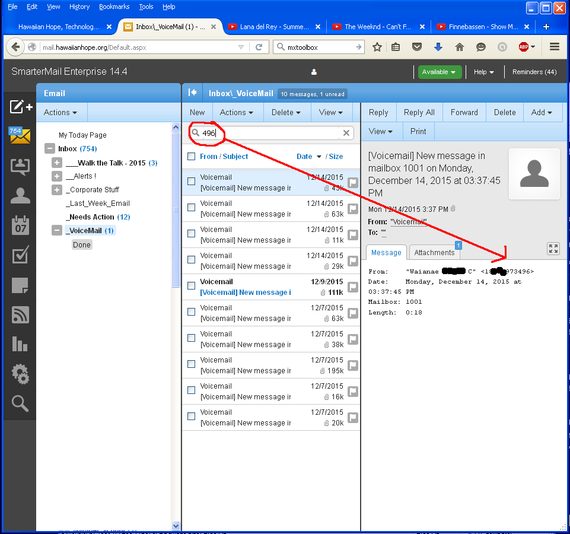This screenshot has width=570, height=534.
Task: Open the Settings gears icon in sidebar
Action: tap(20, 374)
